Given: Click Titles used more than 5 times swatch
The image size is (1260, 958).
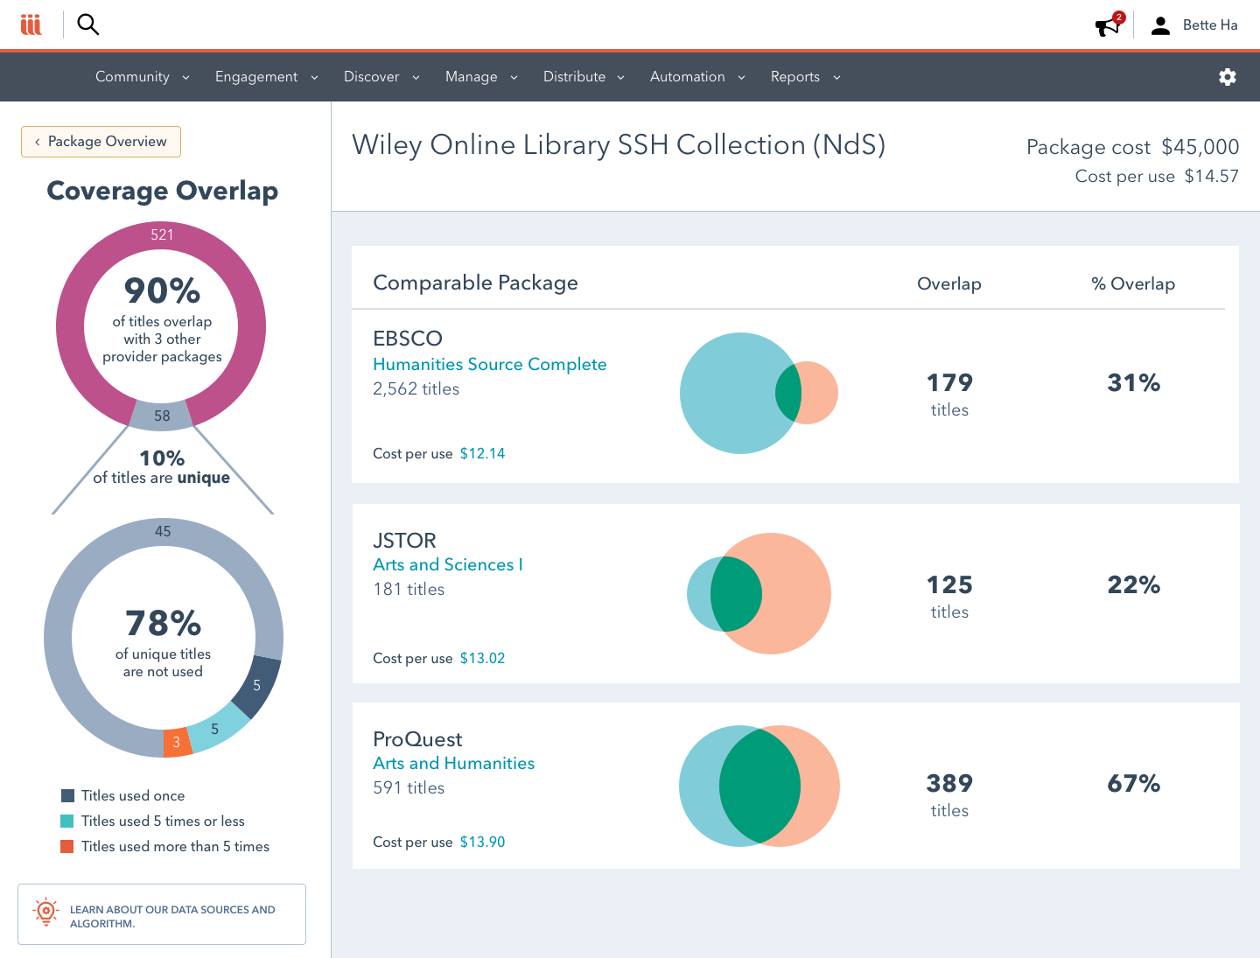Looking at the screenshot, I should [x=67, y=846].
